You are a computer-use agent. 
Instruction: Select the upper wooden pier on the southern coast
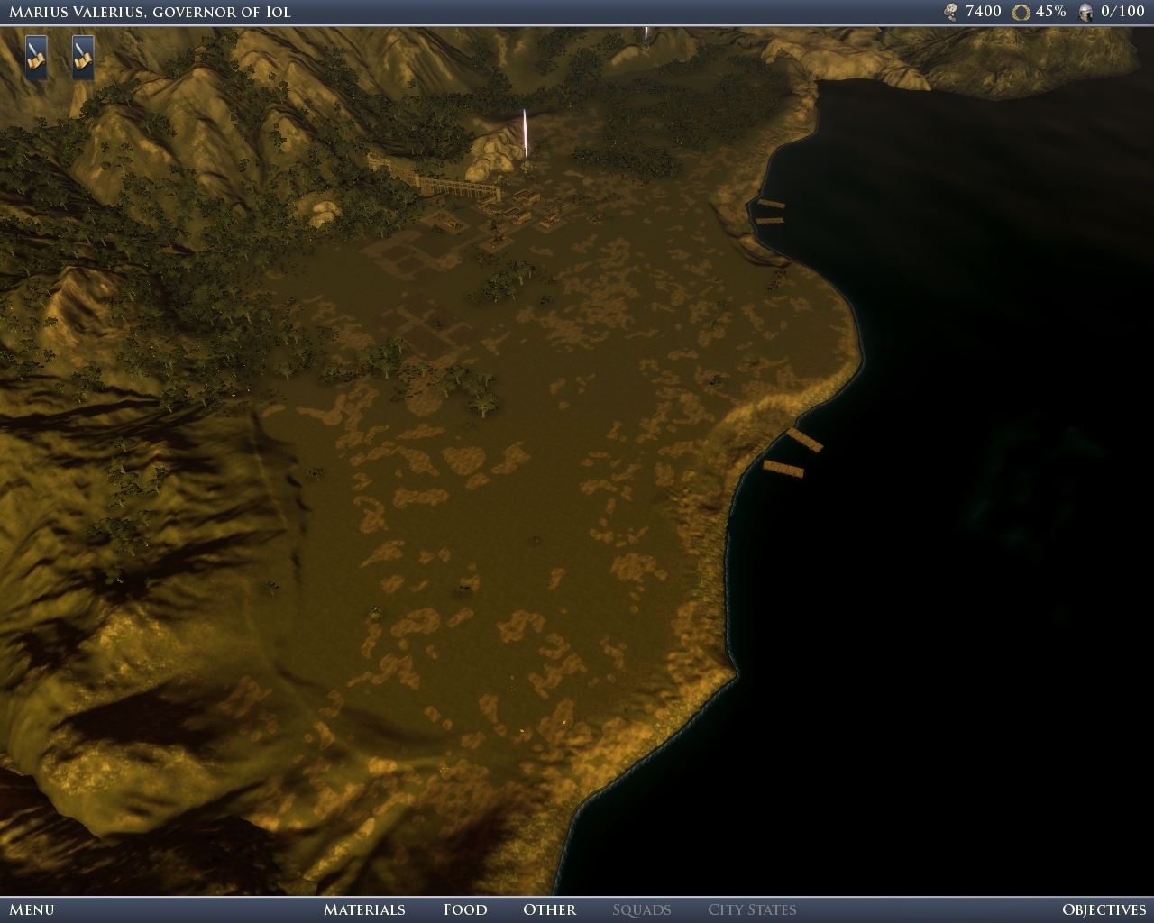click(x=804, y=440)
